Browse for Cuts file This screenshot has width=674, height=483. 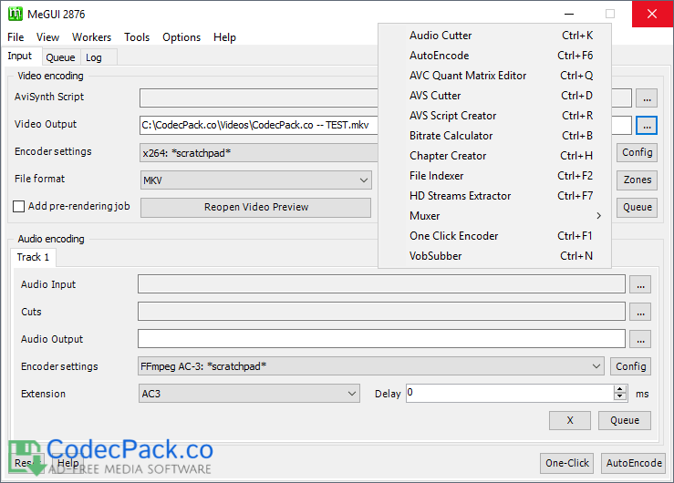pos(640,312)
